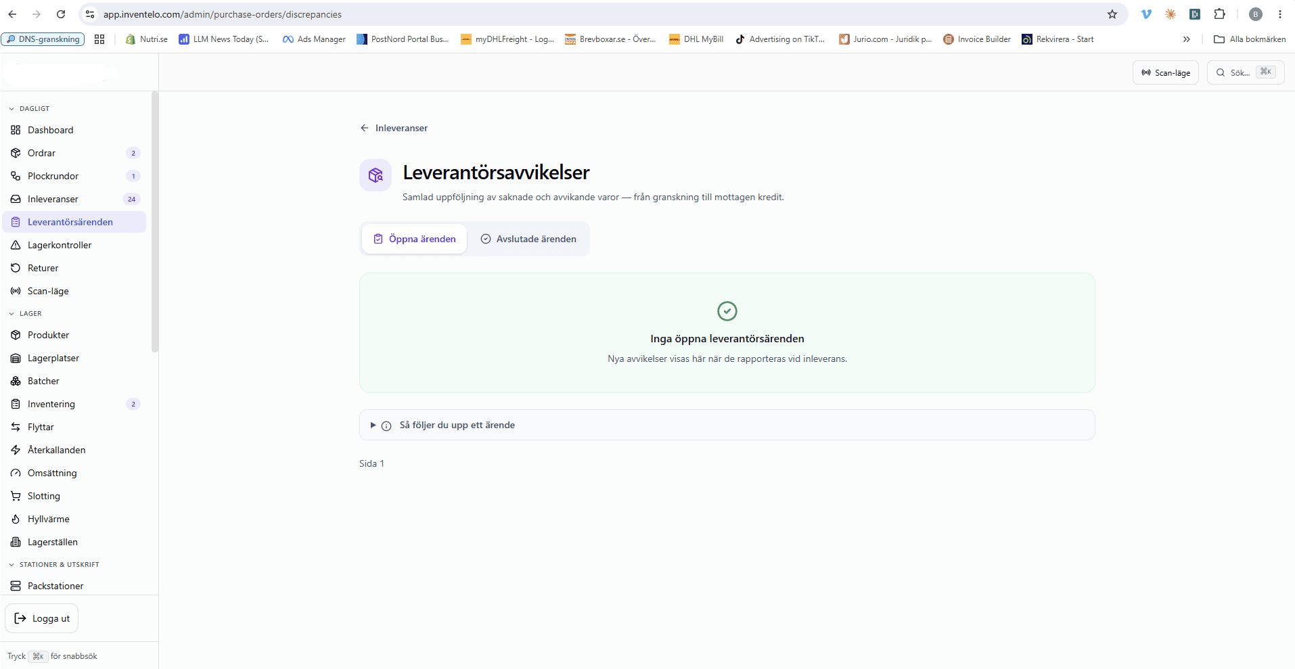Viewport: 1295px width, 669px height.
Task: Bookmark the page with the star icon
Action: coord(1112,14)
